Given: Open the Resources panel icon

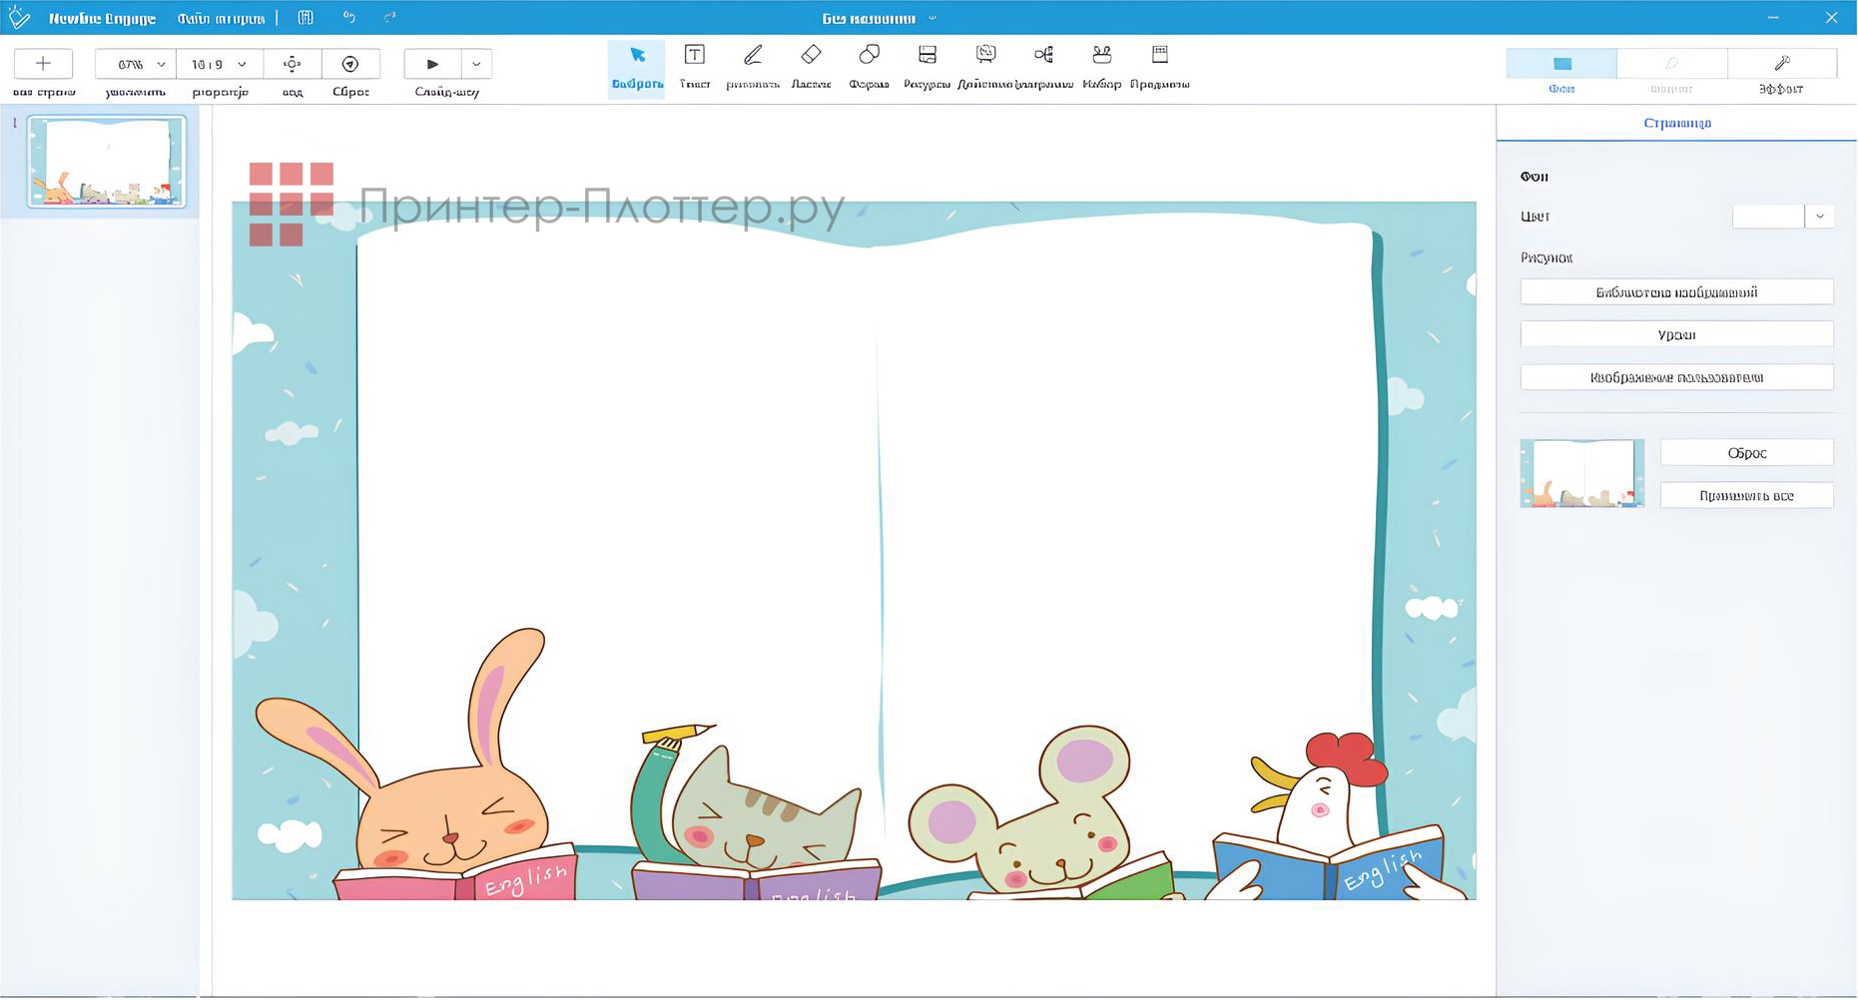Looking at the screenshot, I should (x=927, y=56).
